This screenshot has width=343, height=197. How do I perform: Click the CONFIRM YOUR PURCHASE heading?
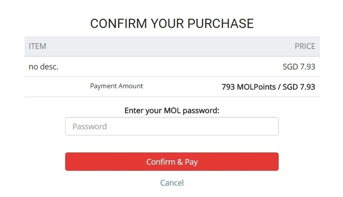click(172, 24)
